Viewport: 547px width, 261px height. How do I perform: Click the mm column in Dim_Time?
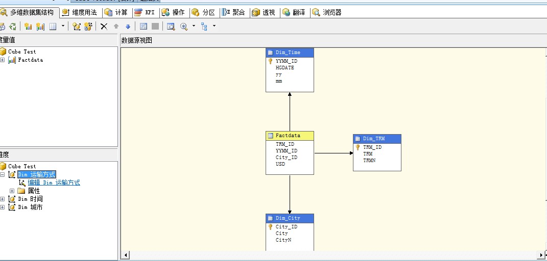pyautogui.click(x=279, y=81)
